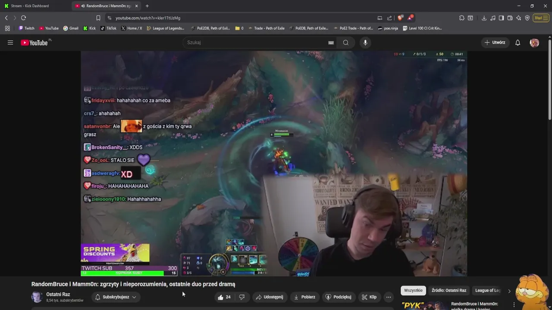Open the on-screen keyboard icon in search
Image resolution: width=552 pixels, height=310 pixels.
tap(331, 43)
